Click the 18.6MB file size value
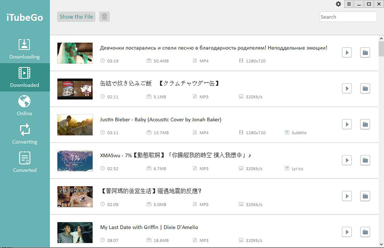Screen dimensions: 384x248 click(x=161, y=240)
